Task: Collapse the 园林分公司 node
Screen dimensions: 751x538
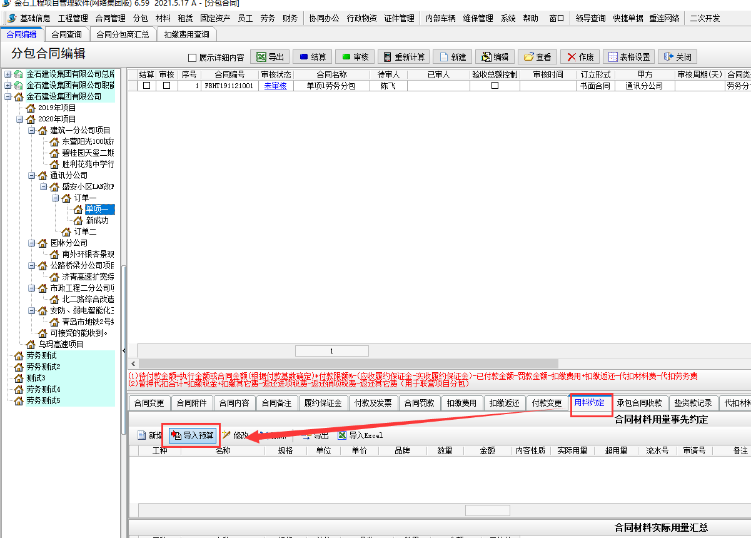Action: (x=31, y=243)
